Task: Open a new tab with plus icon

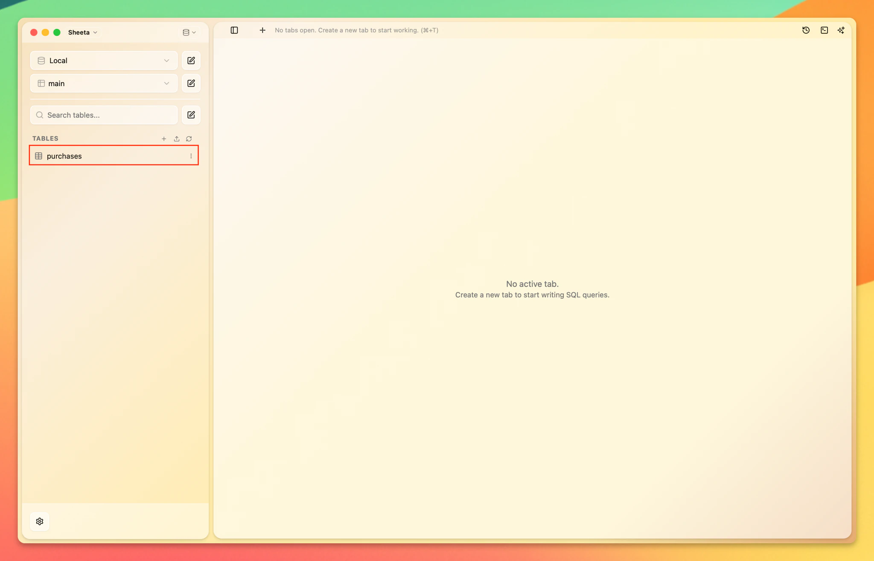Action: [262, 30]
